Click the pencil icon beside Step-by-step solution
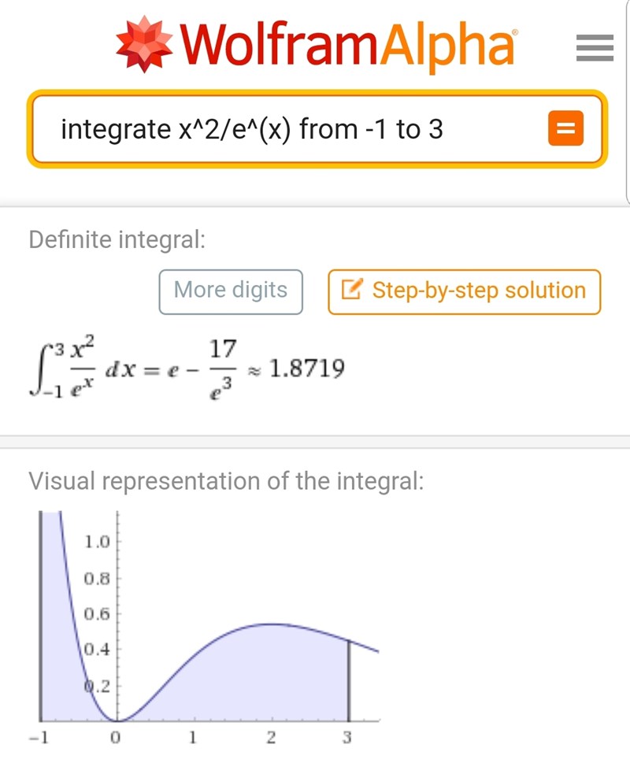Screen dimensions: 630x774 pyautogui.click(x=351, y=291)
